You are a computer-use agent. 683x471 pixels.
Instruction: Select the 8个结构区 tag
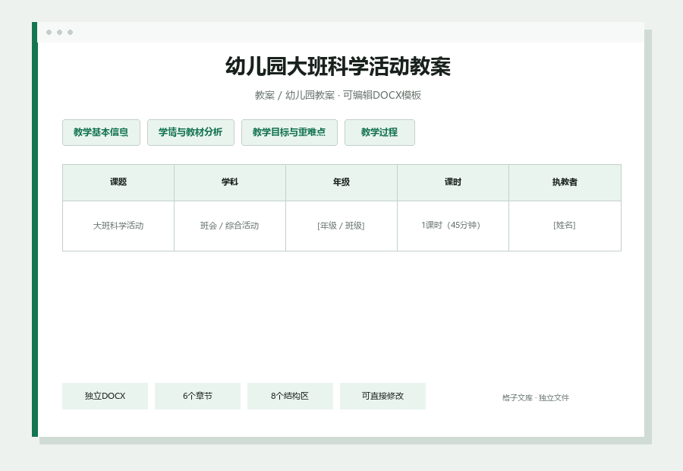pos(290,396)
